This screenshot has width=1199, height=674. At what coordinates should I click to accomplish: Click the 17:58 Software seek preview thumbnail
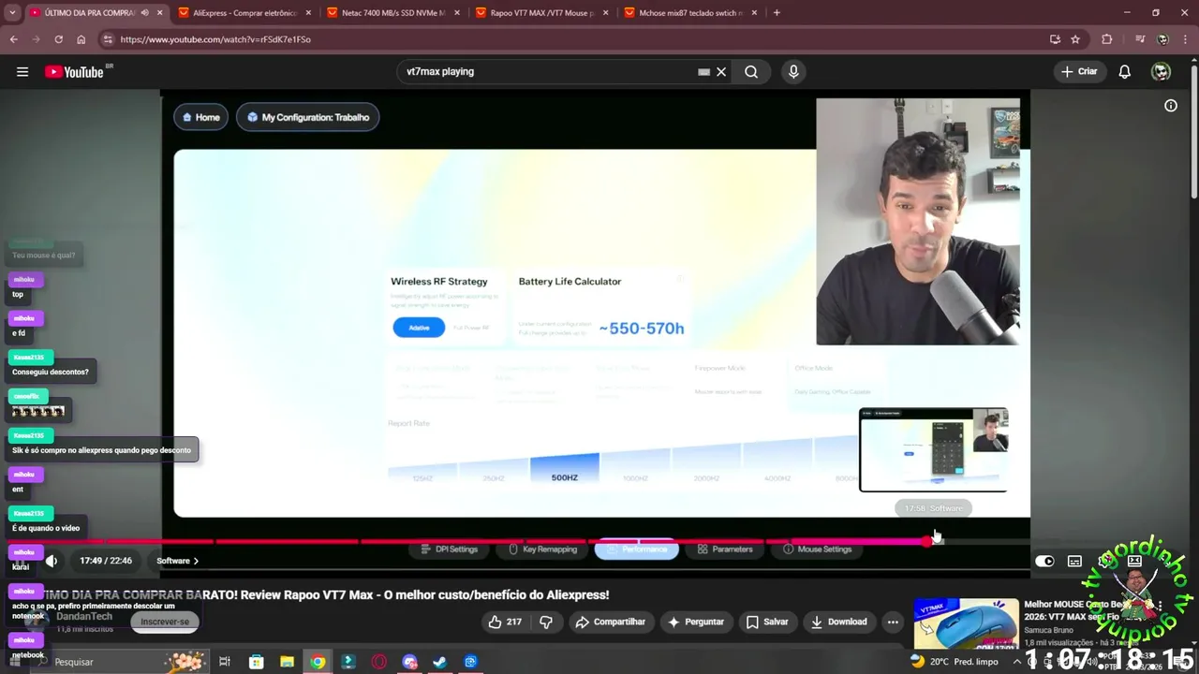coord(933,449)
